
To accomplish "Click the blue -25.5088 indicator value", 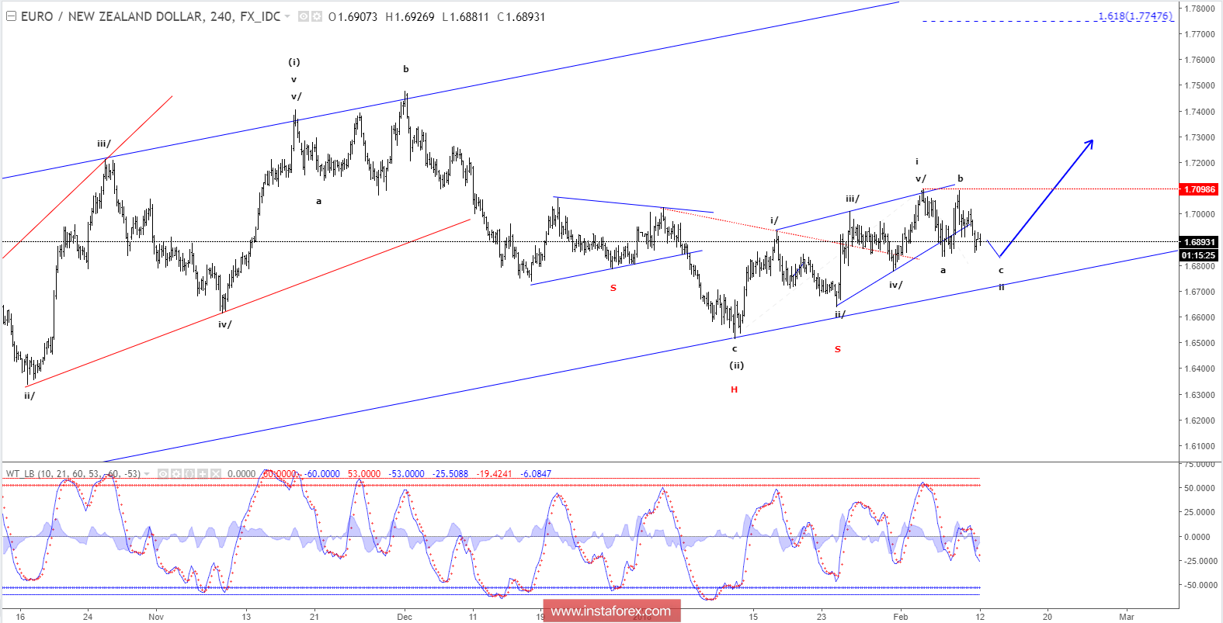I will [450, 473].
